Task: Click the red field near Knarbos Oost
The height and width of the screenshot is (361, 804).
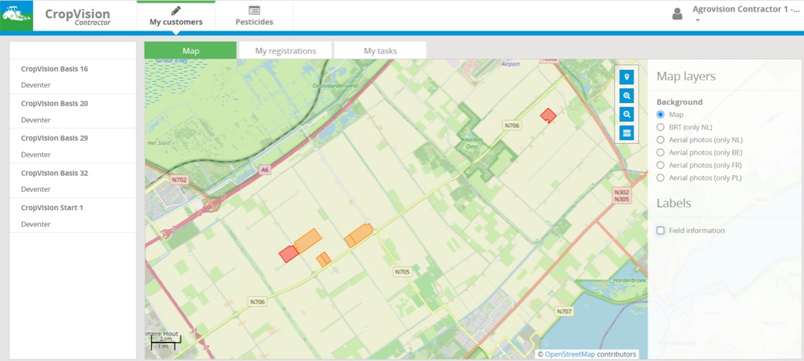Action: [x=548, y=115]
